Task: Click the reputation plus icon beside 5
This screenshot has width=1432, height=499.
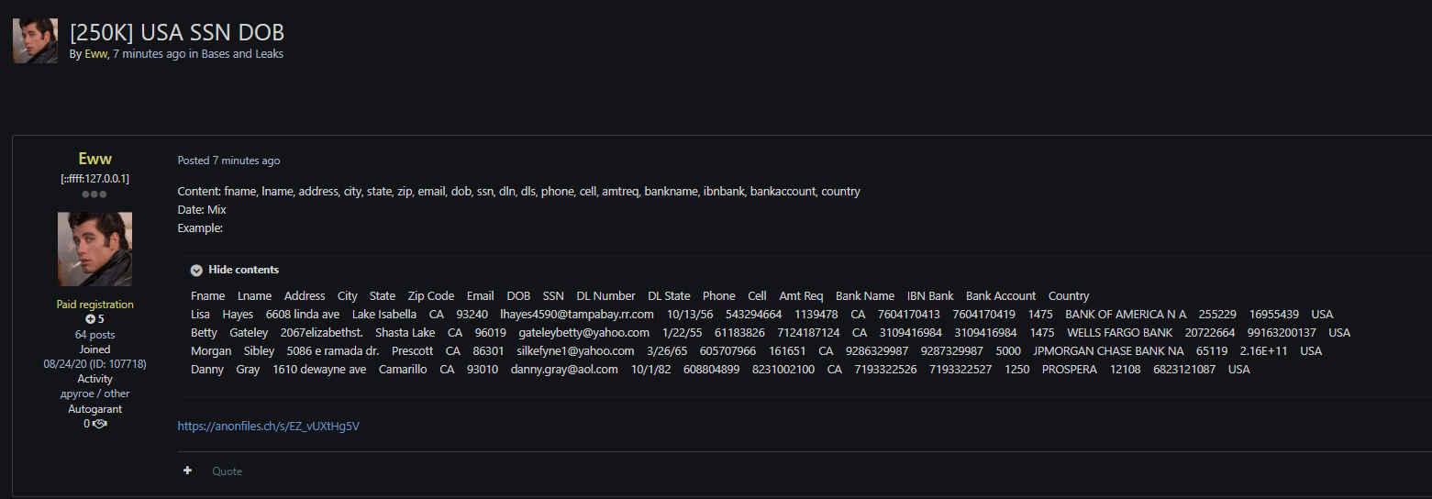Action: pos(90,319)
